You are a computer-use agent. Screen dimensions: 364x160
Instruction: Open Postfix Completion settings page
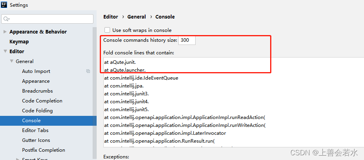tap(44, 150)
